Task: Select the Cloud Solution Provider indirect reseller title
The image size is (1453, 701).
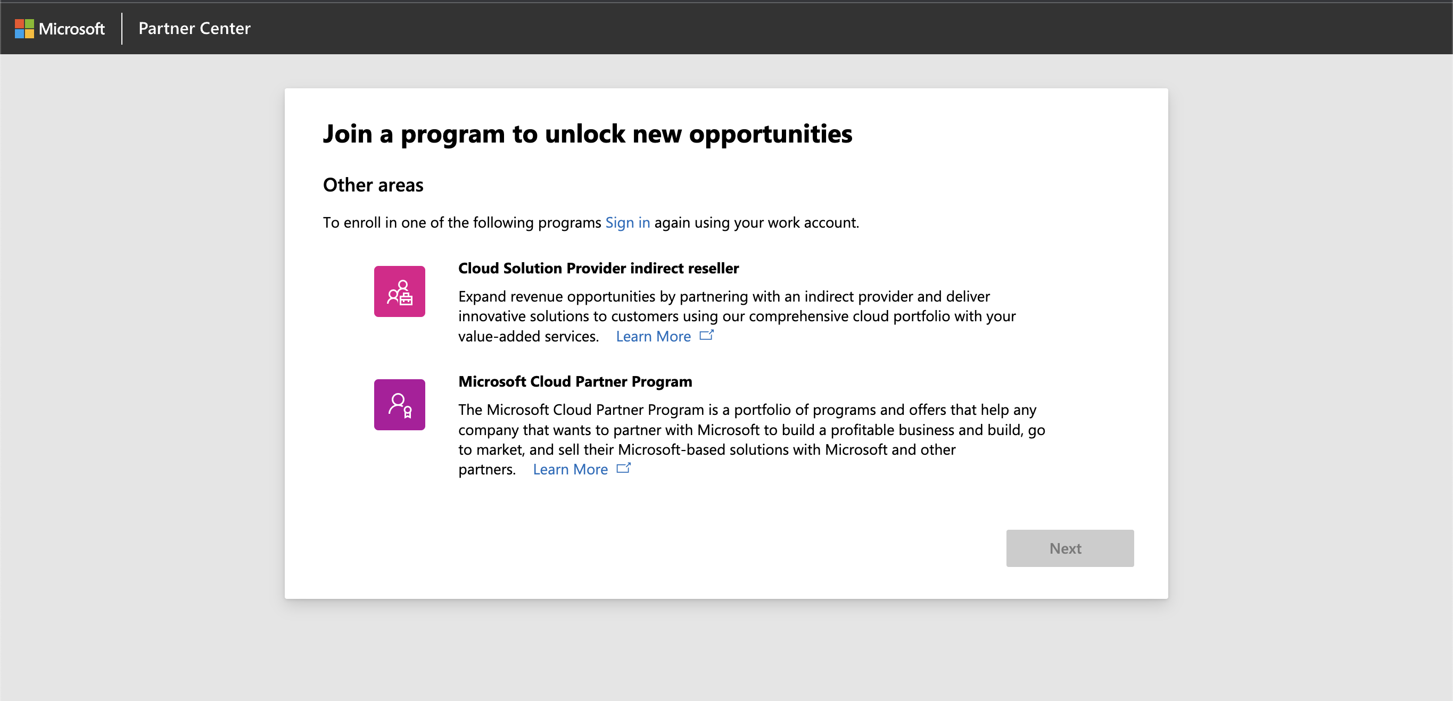Action: pos(598,268)
